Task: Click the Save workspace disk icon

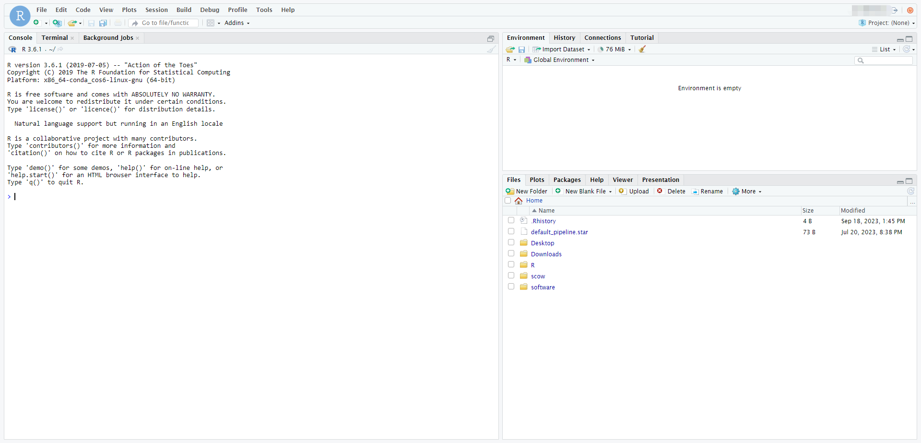Action: tap(521, 49)
